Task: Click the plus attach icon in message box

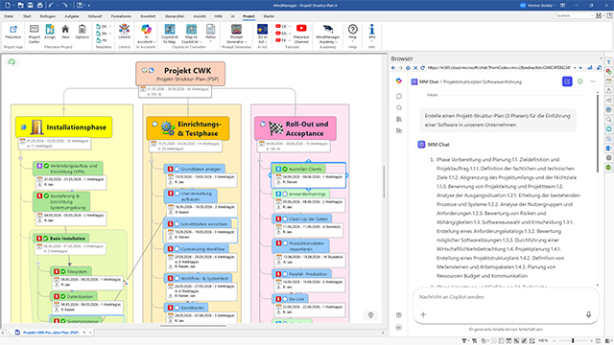Action: tap(423, 314)
